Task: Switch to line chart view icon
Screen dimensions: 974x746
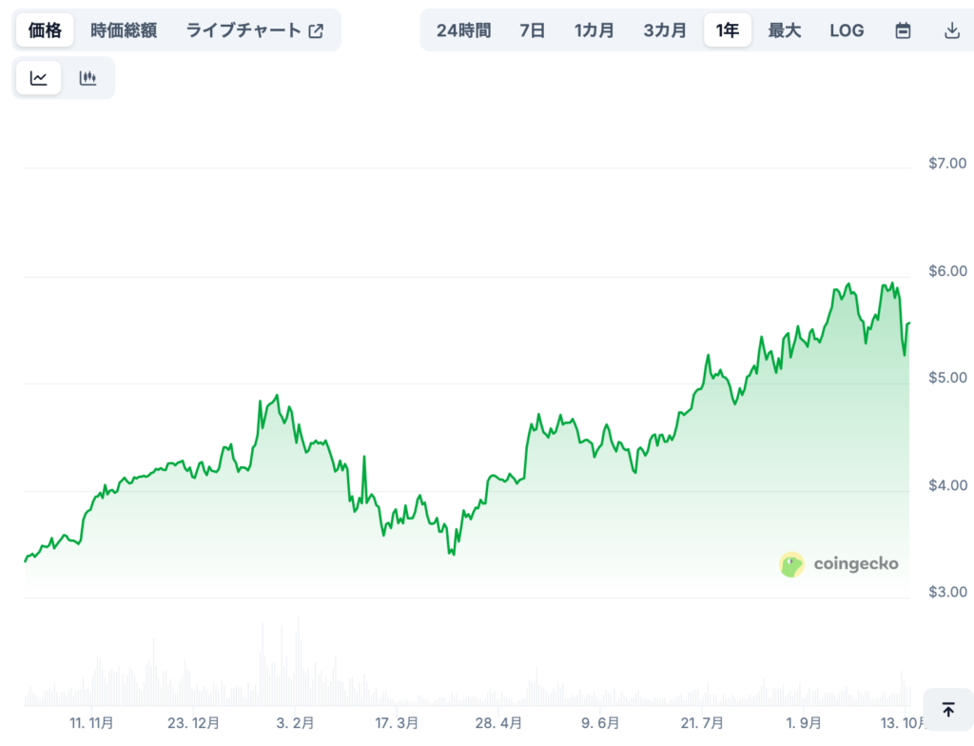Action: click(x=39, y=78)
